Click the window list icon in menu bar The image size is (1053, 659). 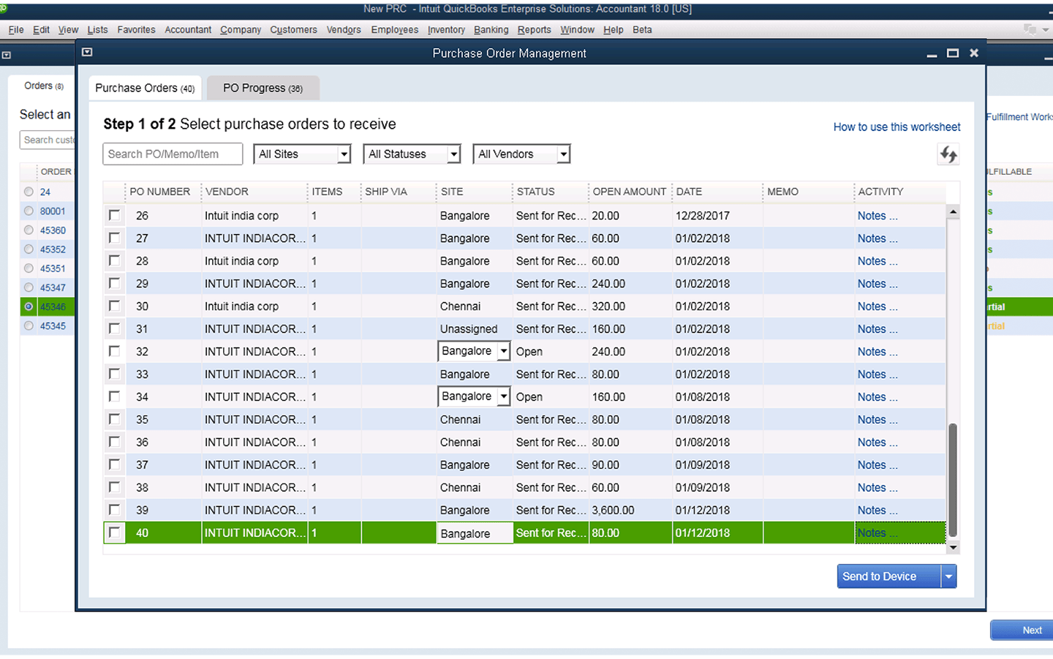pos(1030,29)
